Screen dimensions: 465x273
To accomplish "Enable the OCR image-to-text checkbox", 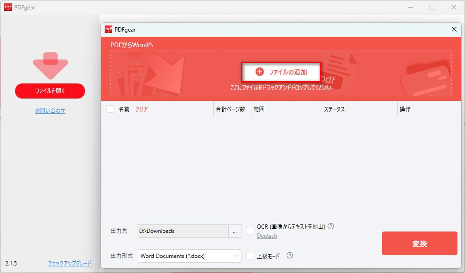I will (250, 231).
